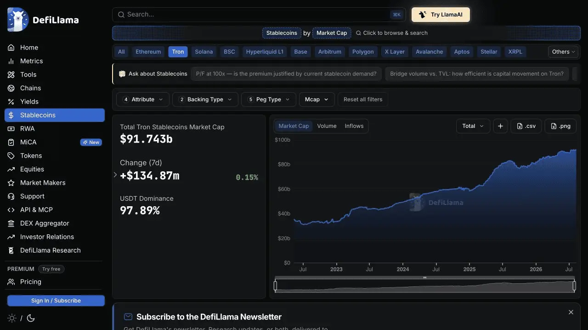Open the Yields percent icon in sidebar

click(11, 102)
